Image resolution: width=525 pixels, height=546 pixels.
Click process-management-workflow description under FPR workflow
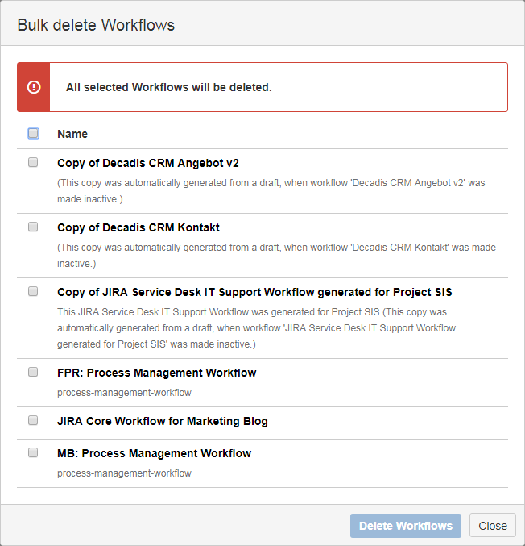pos(125,393)
